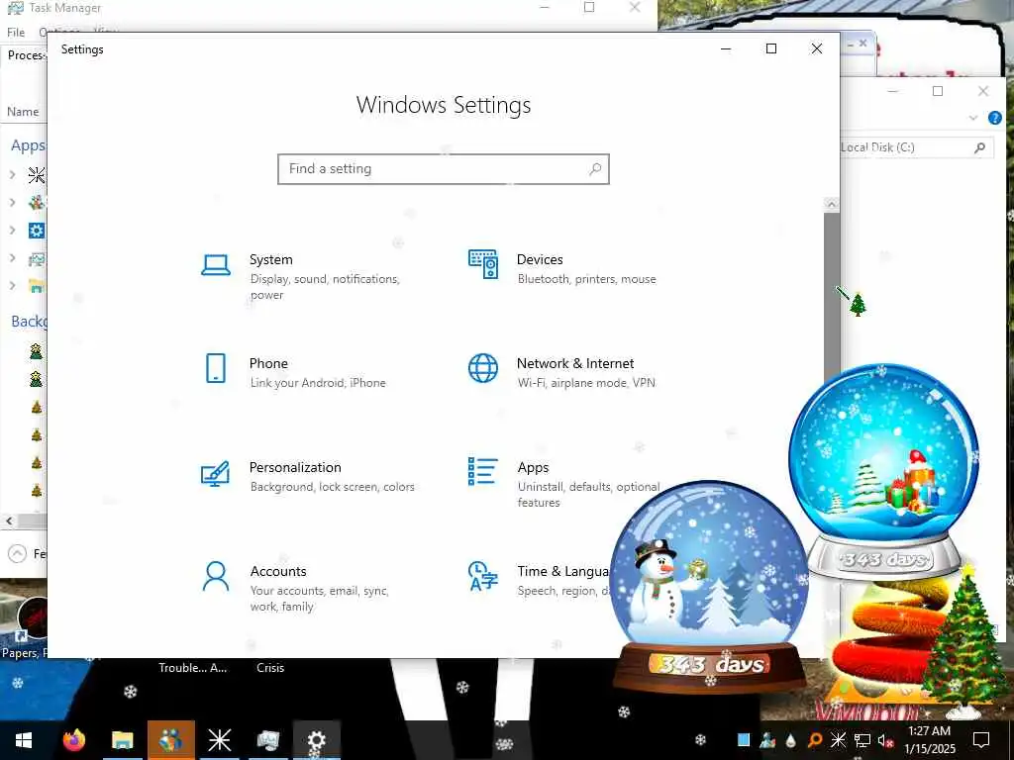
Task: Open the Phone settings category
Action: (x=294, y=372)
